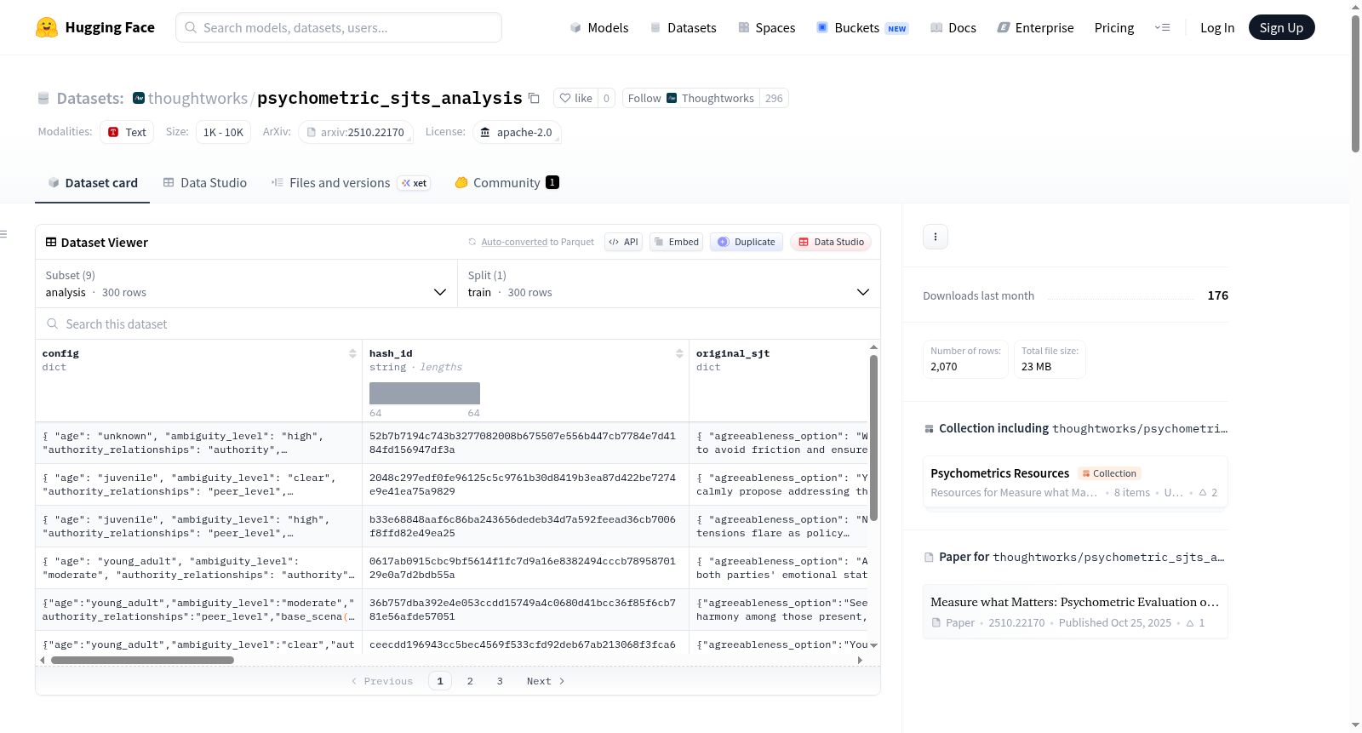This screenshot has width=1362, height=733.
Task: Click the apache-2.0 license tag
Action: pos(516,133)
